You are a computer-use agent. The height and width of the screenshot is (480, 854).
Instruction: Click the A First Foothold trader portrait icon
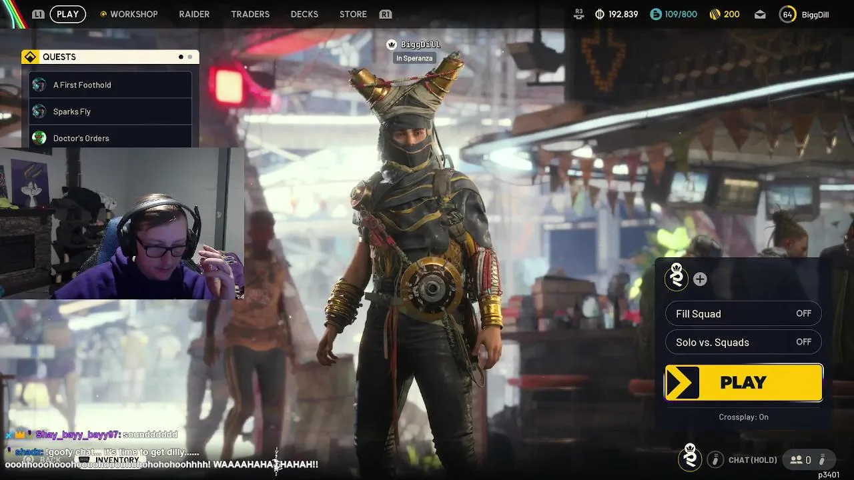coord(39,85)
